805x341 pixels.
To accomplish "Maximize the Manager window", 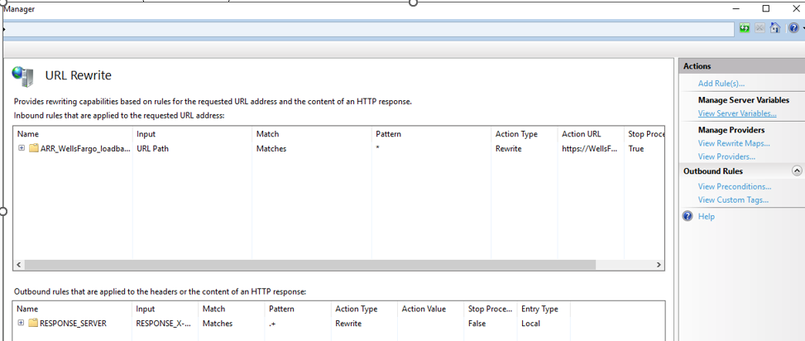I will (766, 8).
